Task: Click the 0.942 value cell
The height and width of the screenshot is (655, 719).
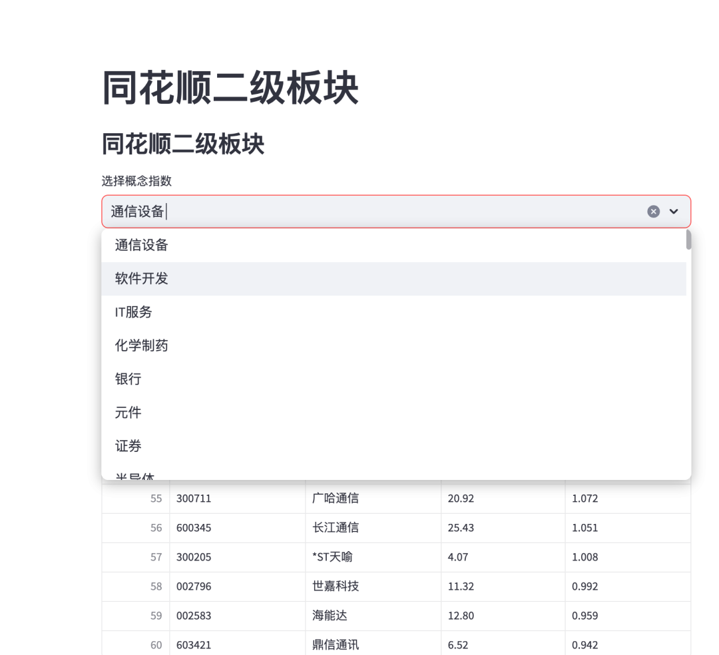Action: [x=628, y=643]
